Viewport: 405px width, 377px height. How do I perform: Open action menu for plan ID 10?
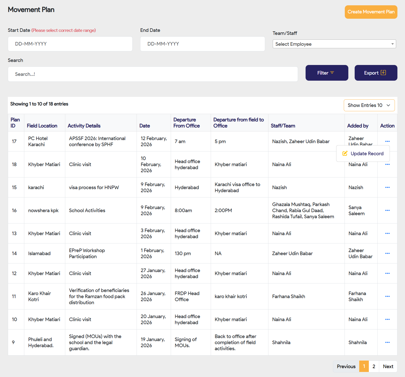click(387, 319)
